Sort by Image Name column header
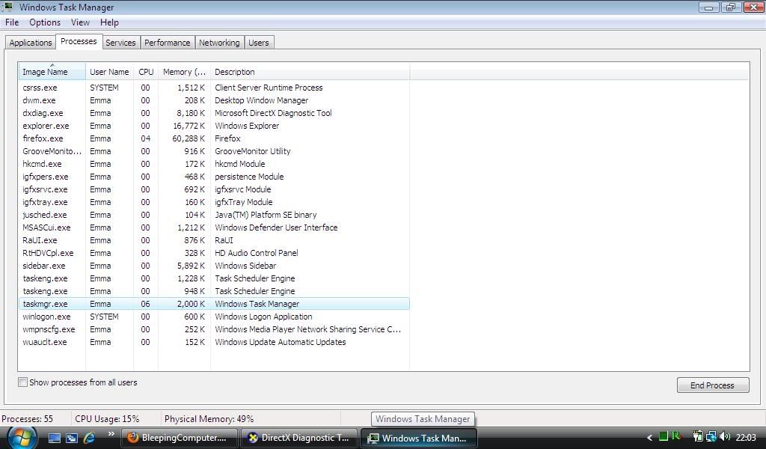The image size is (766, 449). [52, 71]
